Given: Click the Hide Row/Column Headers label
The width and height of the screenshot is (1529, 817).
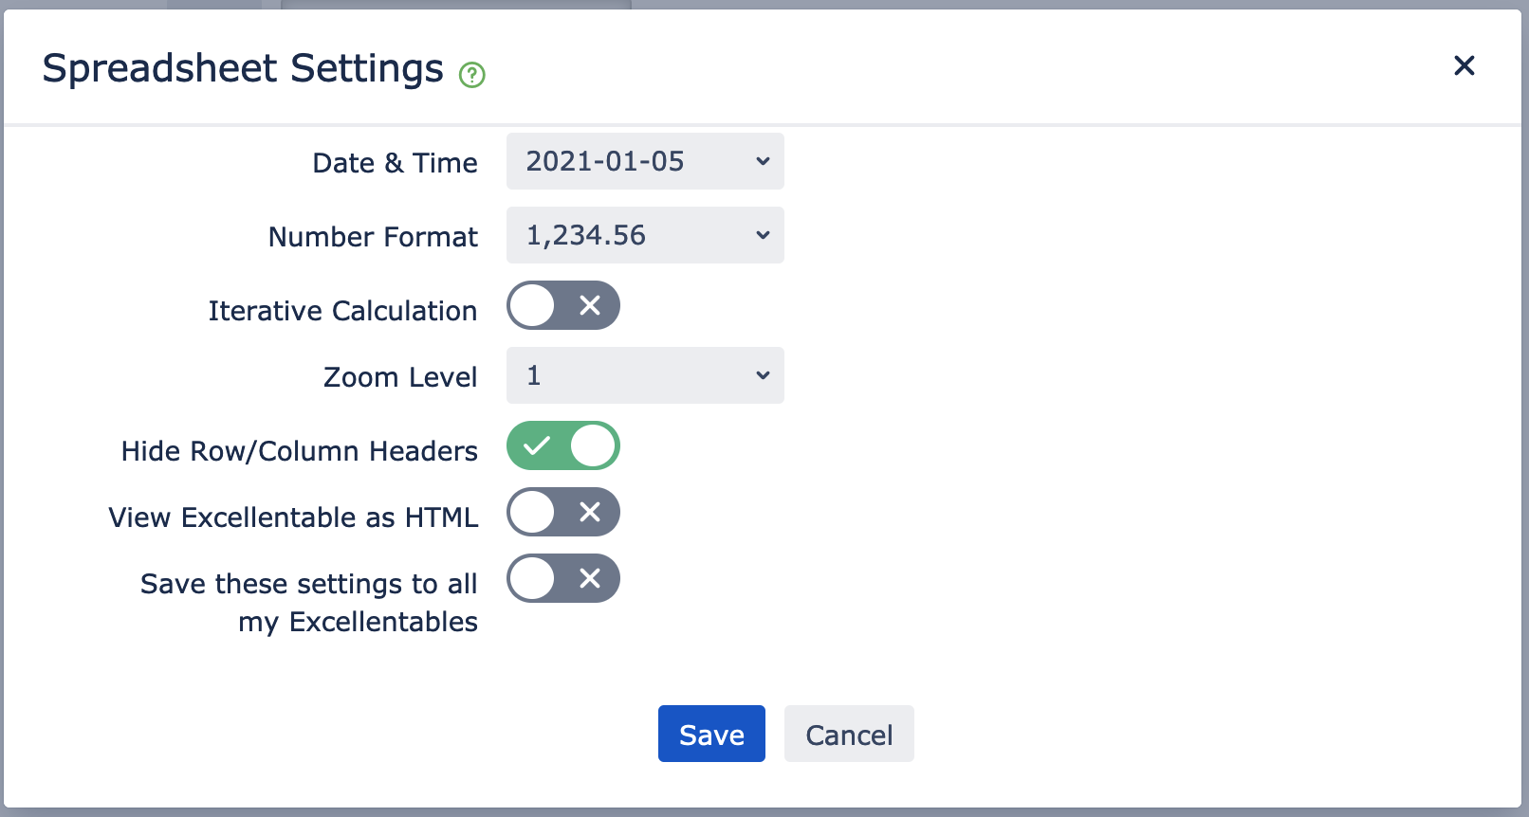Looking at the screenshot, I should [300, 451].
